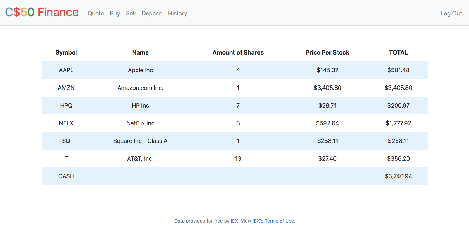Image resolution: width=469 pixels, height=231 pixels.
Task: Open the Deposit page
Action: pyautogui.click(x=152, y=13)
